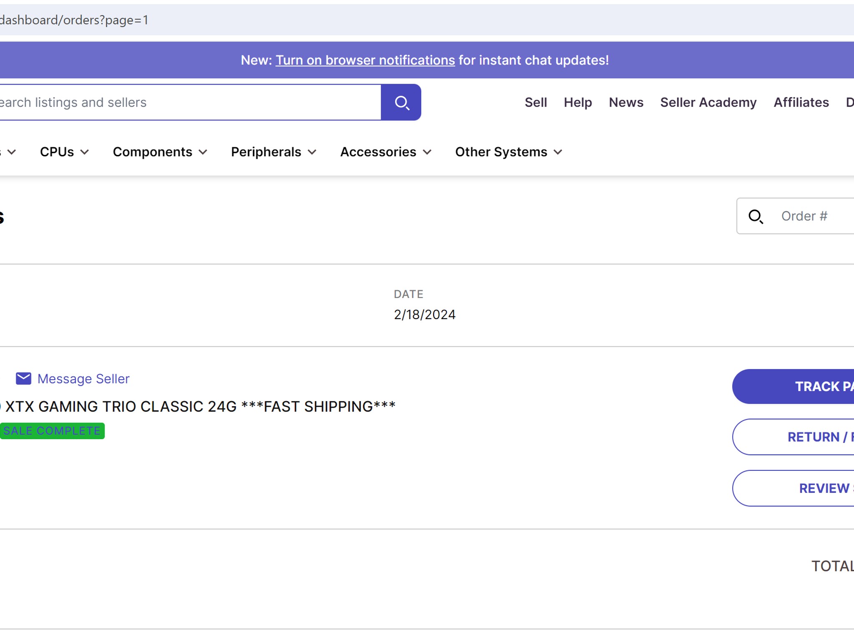Viewport: 854px width, 640px height.
Task: Click the SALE COMPLETE status badge
Action: (x=52, y=431)
